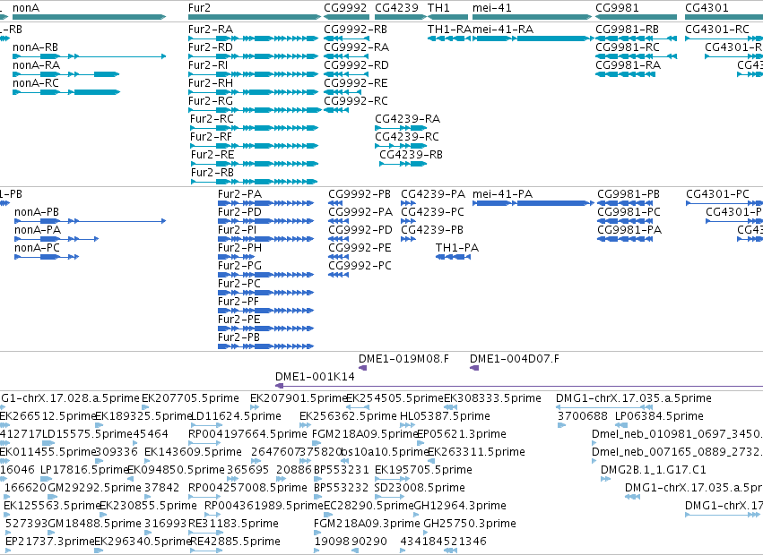Select the CG9981-RA transcript label

pyautogui.click(x=629, y=65)
